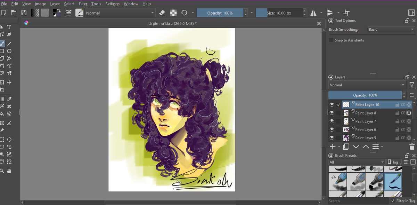Select the Gradient tool
417x205 pixels.
click(2, 99)
